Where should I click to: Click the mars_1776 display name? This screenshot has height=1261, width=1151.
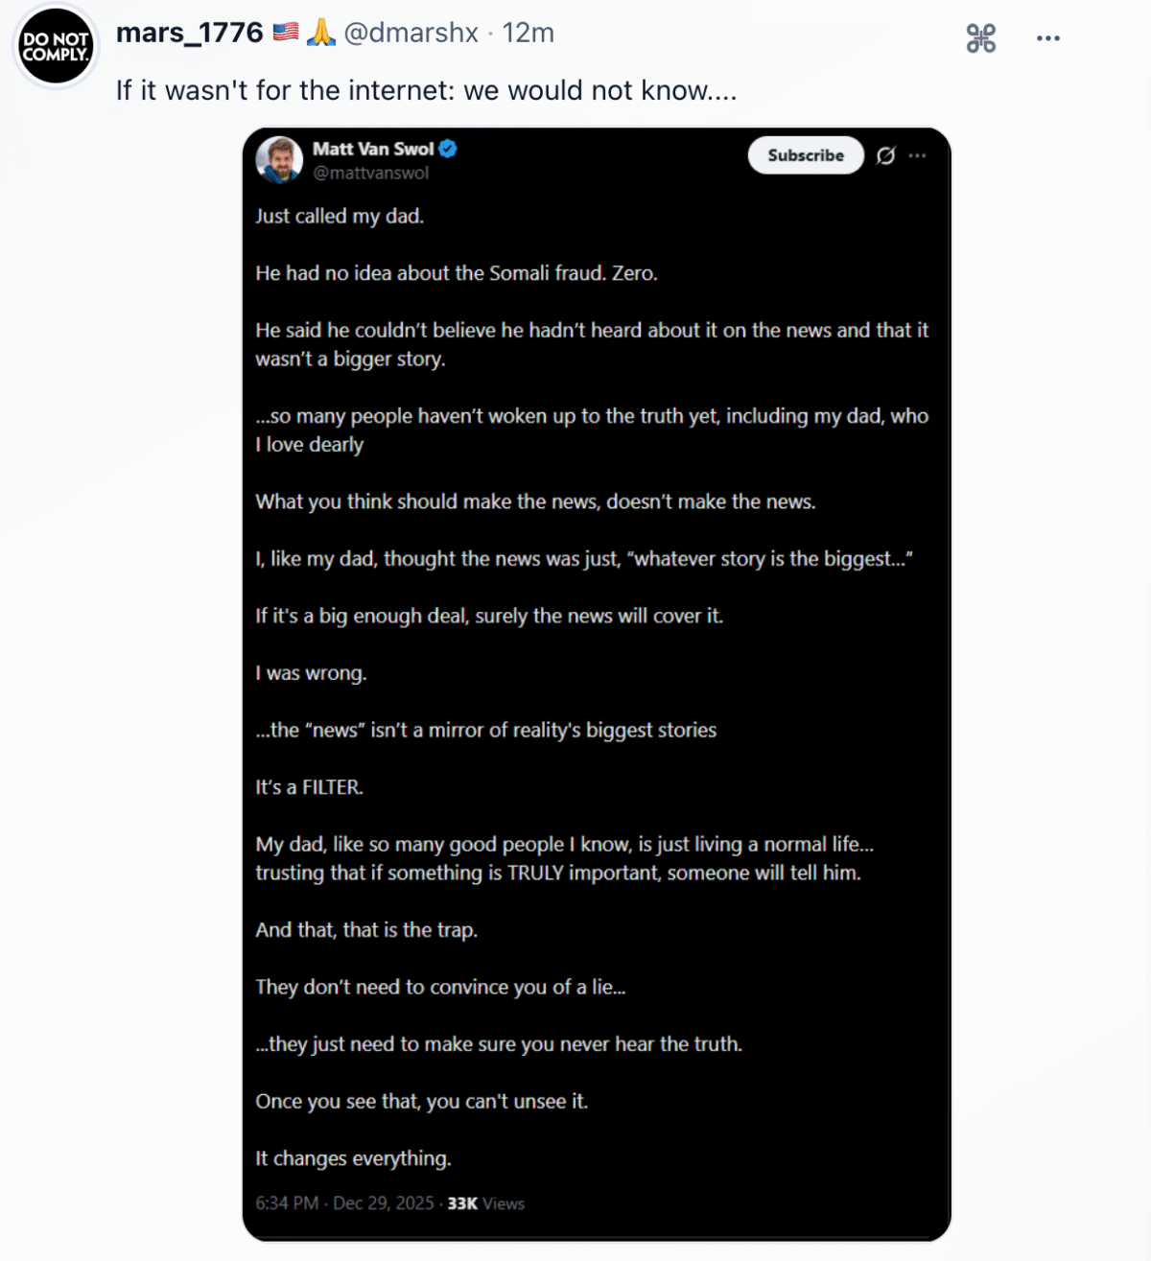(189, 33)
